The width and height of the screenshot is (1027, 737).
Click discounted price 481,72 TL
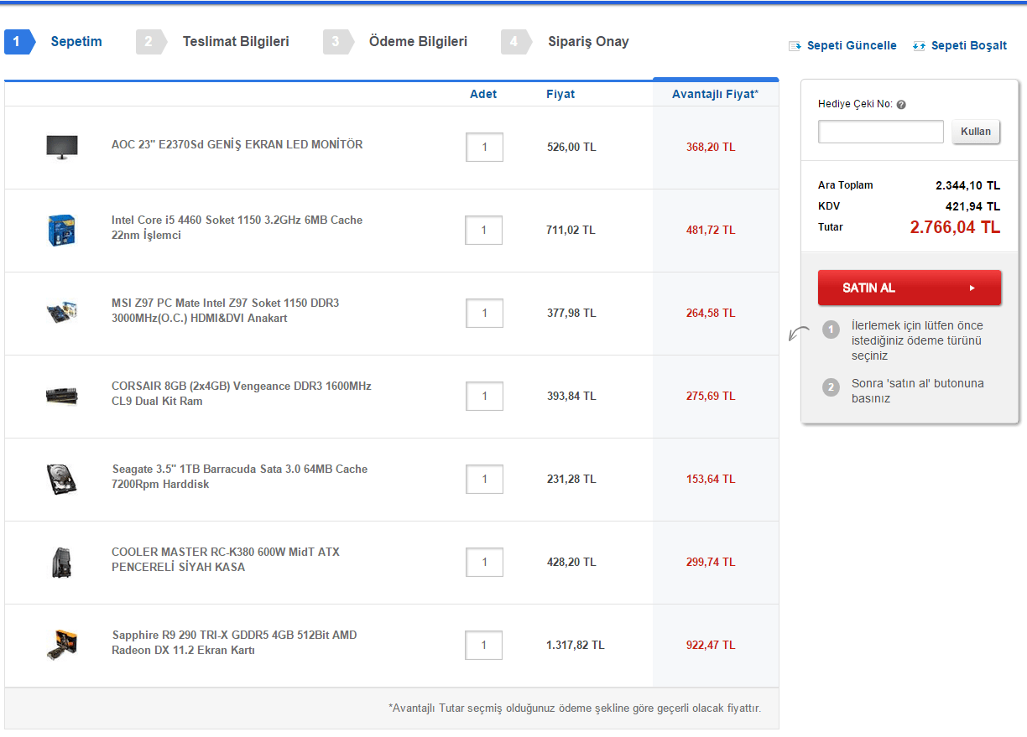[x=711, y=231]
